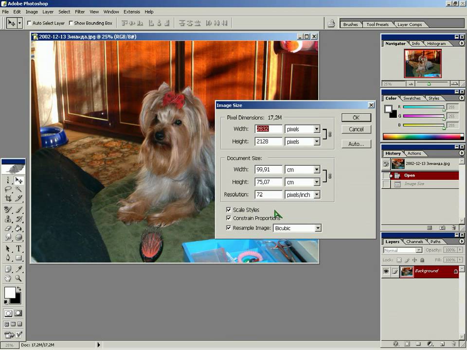Open Bicubic resample method dropdown
This screenshot has width=467, height=350.
318,228
